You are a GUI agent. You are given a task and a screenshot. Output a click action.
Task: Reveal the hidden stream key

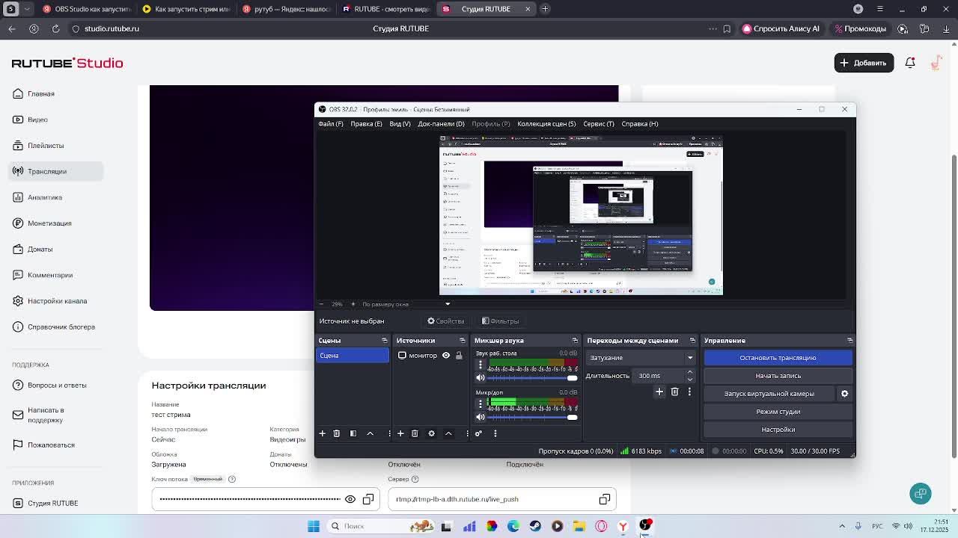pyautogui.click(x=350, y=499)
